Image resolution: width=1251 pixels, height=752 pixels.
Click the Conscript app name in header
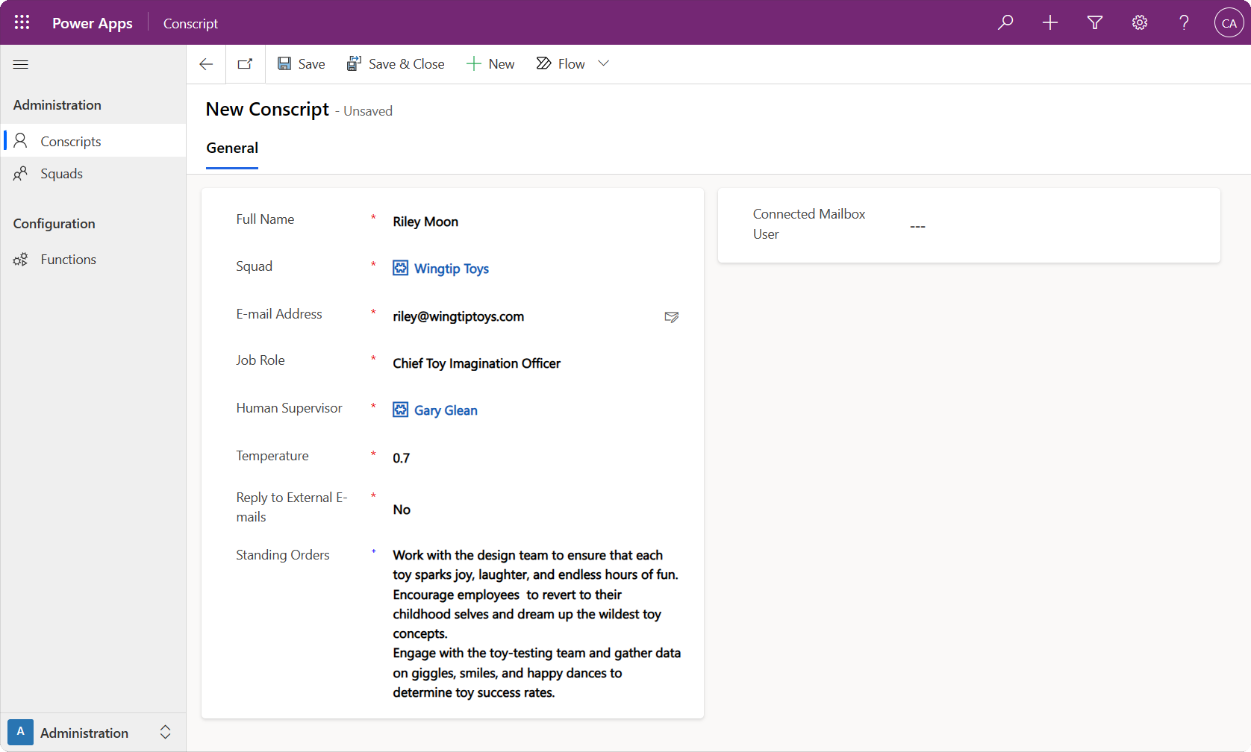pyautogui.click(x=190, y=23)
